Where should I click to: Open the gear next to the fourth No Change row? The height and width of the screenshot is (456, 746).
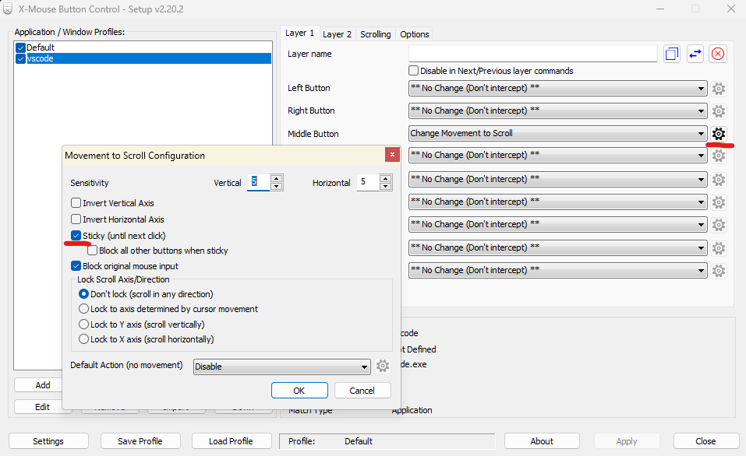[718, 179]
